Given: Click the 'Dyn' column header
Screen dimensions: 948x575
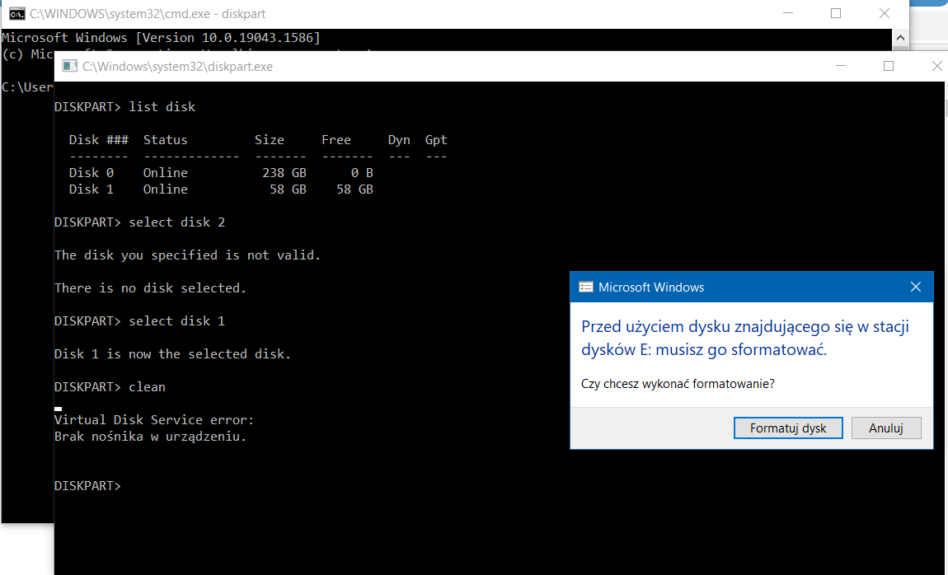Looking at the screenshot, I should [399, 139].
